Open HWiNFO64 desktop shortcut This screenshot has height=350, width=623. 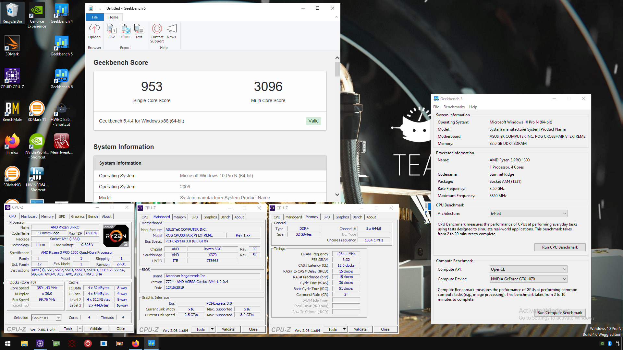click(37, 179)
